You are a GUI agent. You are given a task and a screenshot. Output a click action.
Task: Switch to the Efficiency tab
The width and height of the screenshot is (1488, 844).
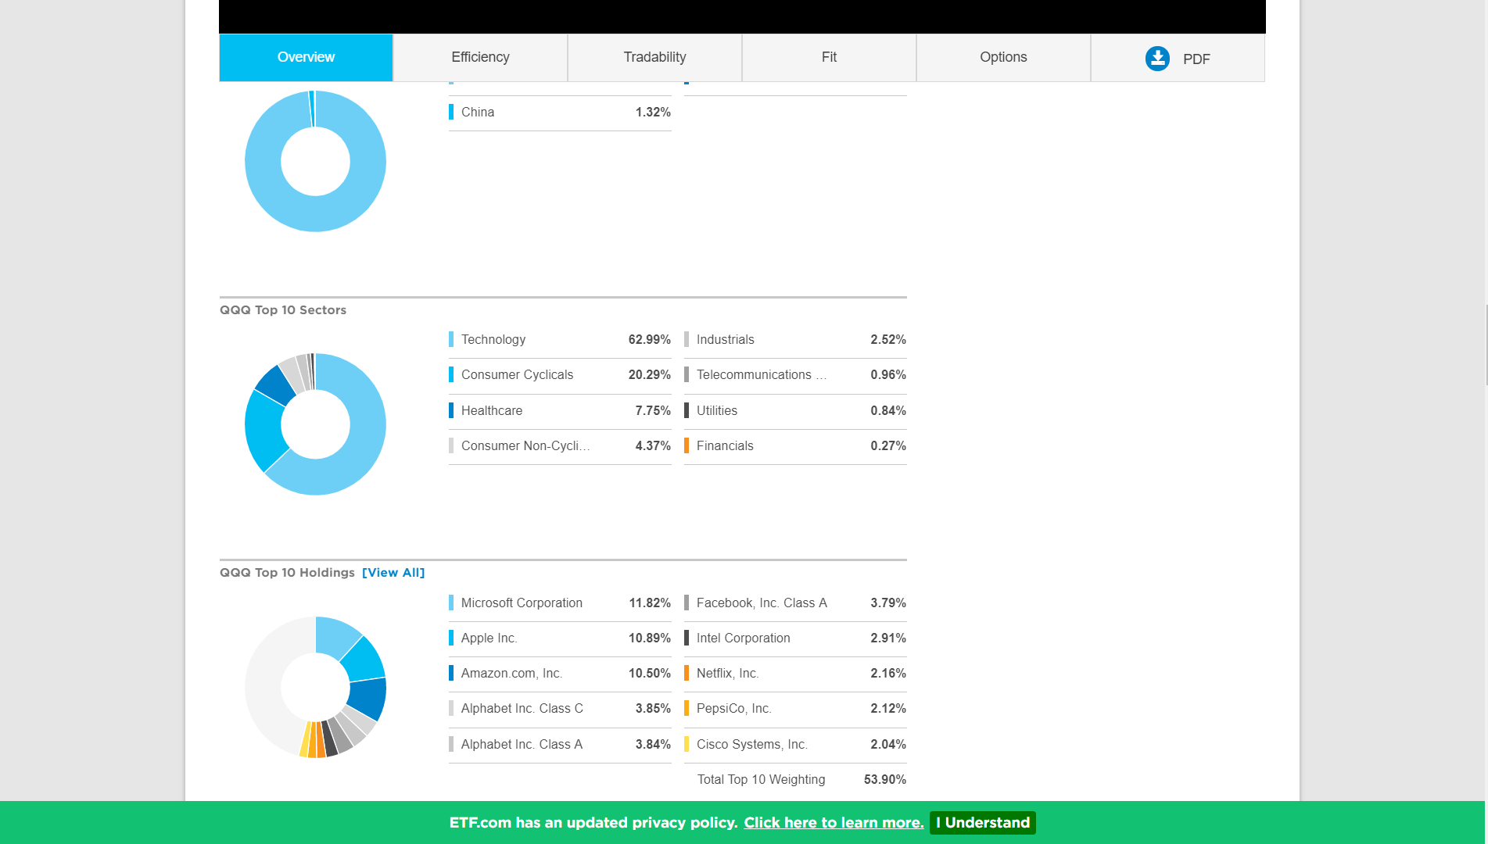pos(480,57)
